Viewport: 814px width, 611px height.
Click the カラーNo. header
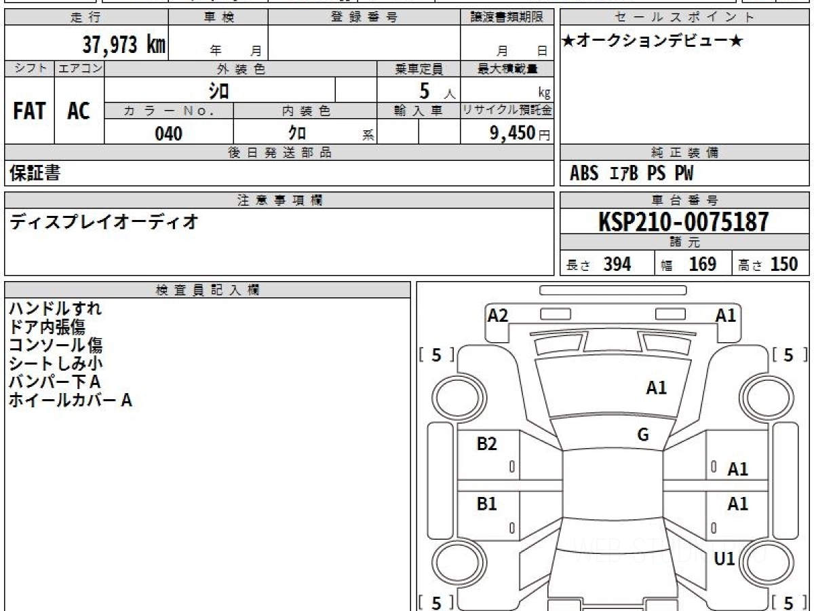point(169,111)
